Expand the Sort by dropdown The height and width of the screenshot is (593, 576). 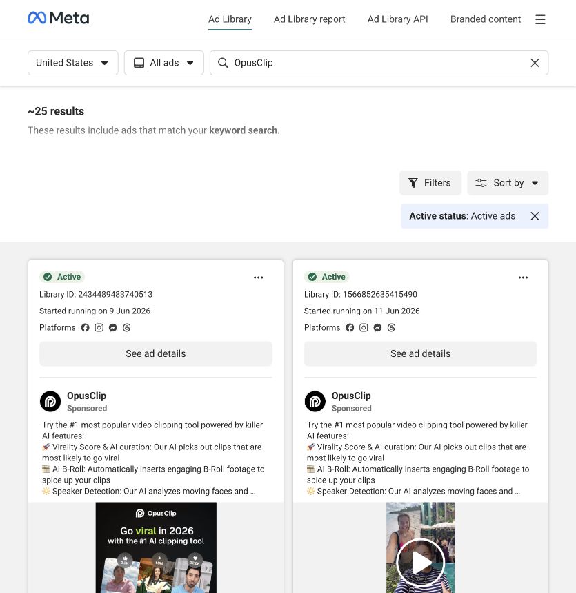click(508, 183)
